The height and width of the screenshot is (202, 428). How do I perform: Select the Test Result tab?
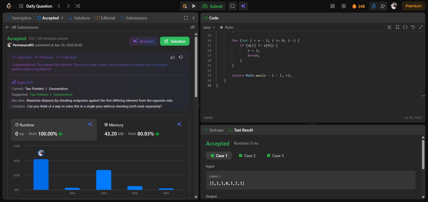(x=240, y=130)
